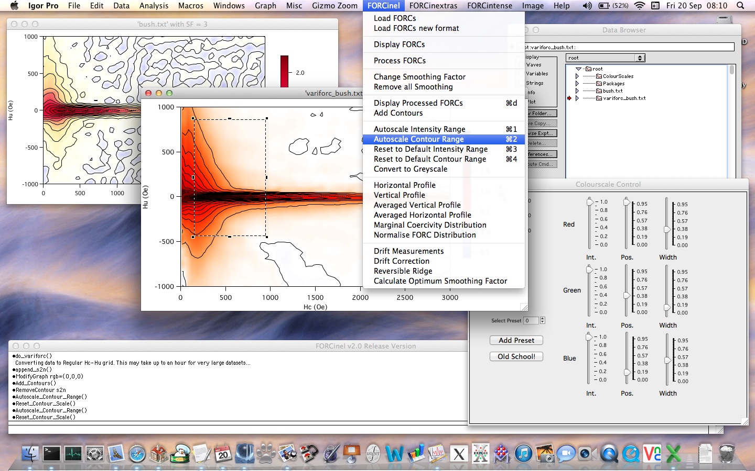This screenshot has height=471, width=755.
Task: Select Convert to Greyscale menu entry
Action: pyautogui.click(x=410, y=169)
